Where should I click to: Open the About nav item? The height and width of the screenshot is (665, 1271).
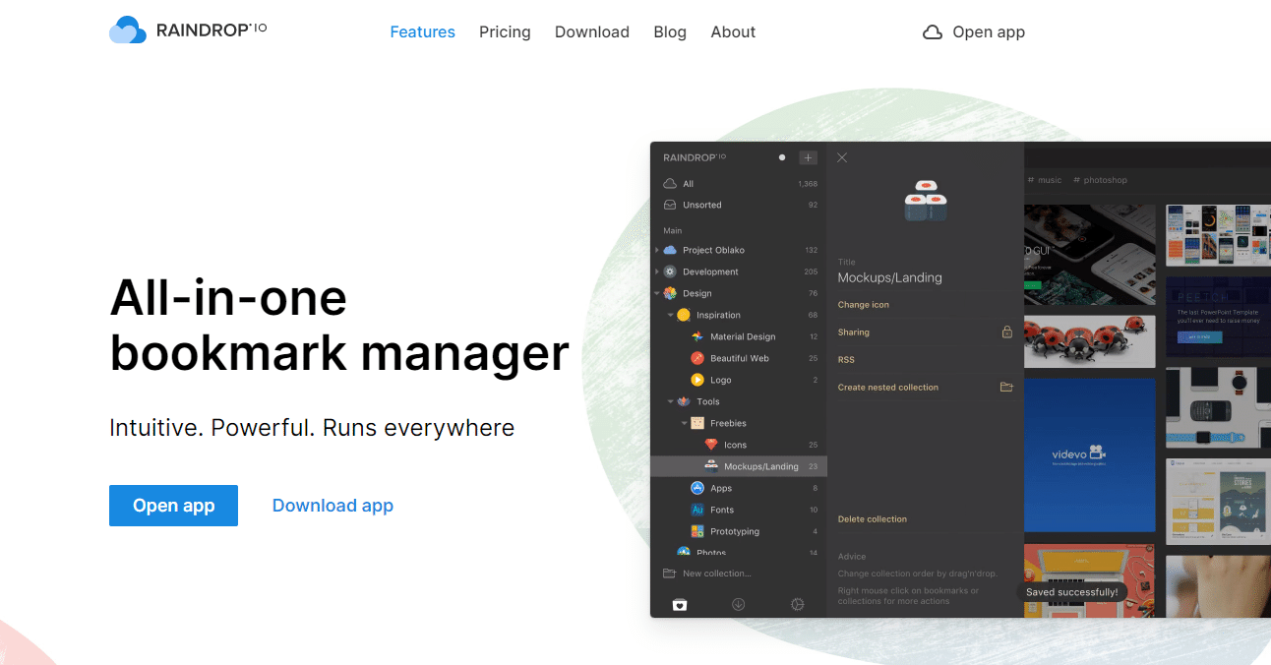(733, 31)
